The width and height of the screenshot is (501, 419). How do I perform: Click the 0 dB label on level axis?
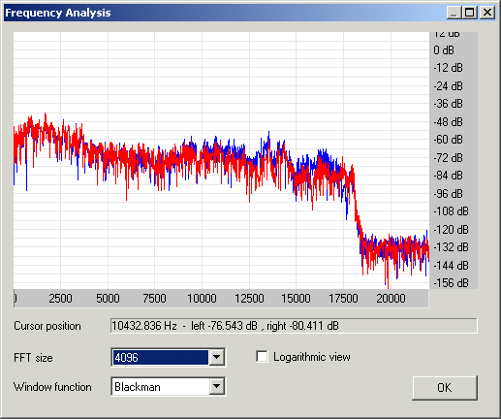444,50
